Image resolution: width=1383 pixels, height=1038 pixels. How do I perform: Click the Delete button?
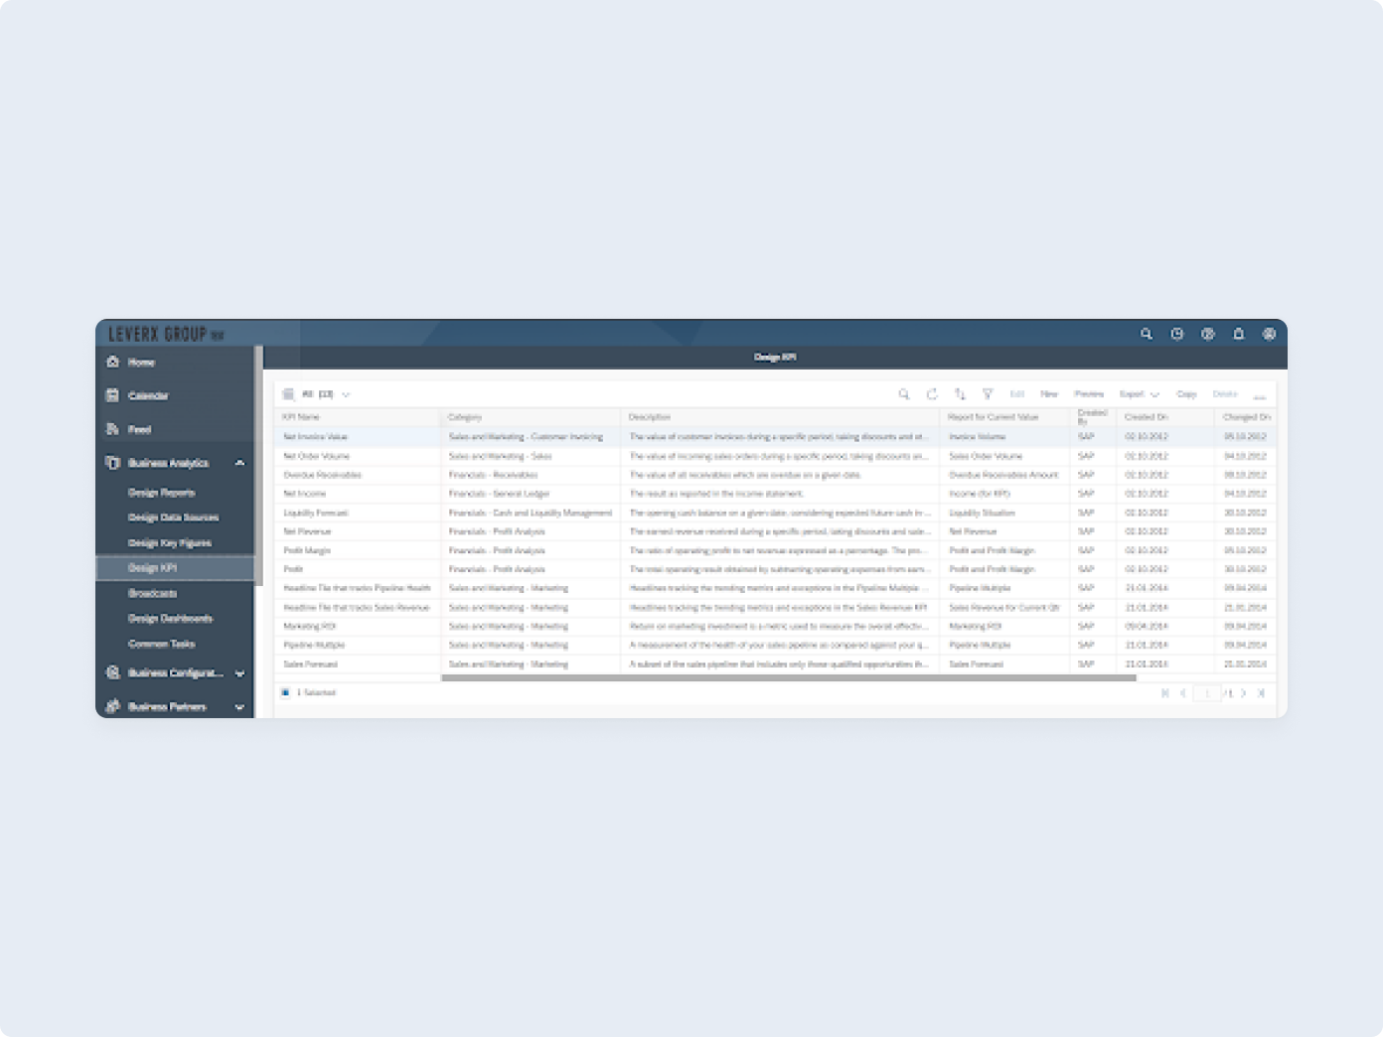click(1225, 394)
